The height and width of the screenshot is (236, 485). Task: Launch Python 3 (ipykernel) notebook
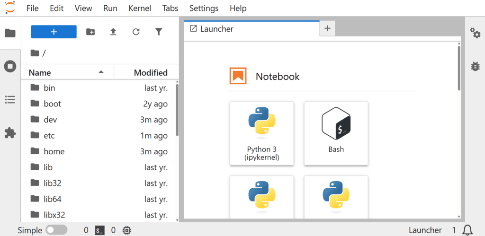[261, 133]
